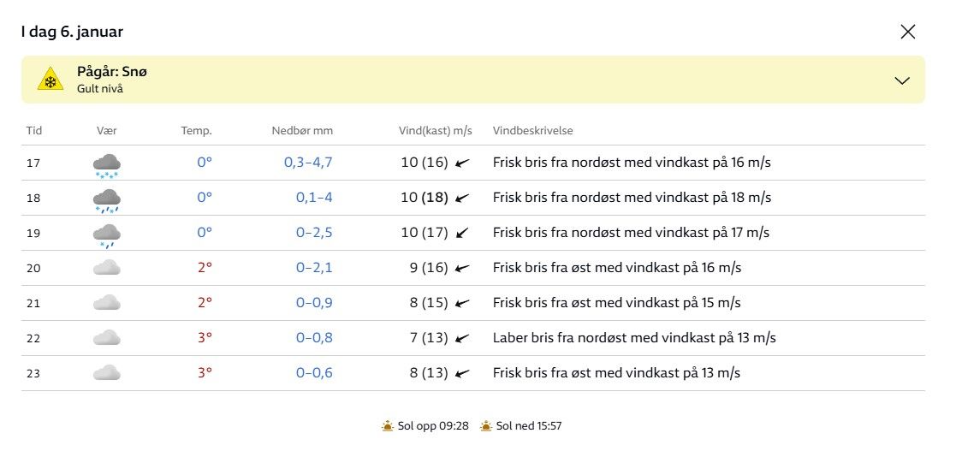Click the 'Gult nivå' warning text
This screenshot has height=451, width=956.
pyautogui.click(x=100, y=89)
